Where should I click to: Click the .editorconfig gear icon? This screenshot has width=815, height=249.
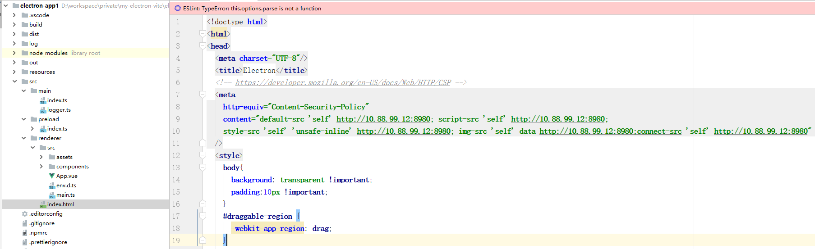pos(25,214)
